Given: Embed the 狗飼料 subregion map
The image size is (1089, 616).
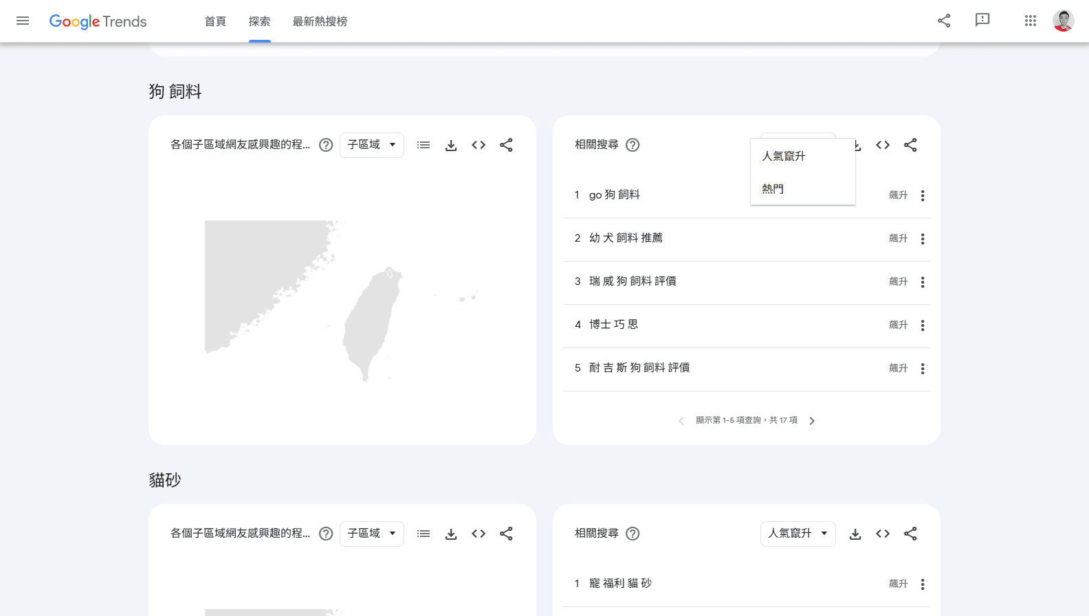Looking at the screenshot, I should 478,145.
